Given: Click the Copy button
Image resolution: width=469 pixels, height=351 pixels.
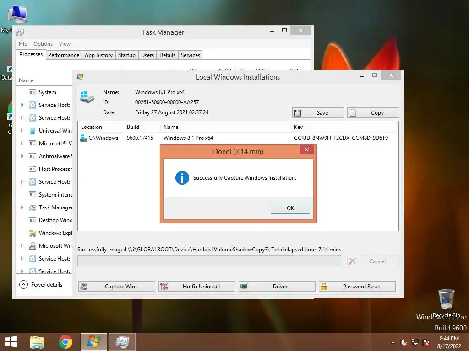Looking at the screenshot, I should click(373, 113).
